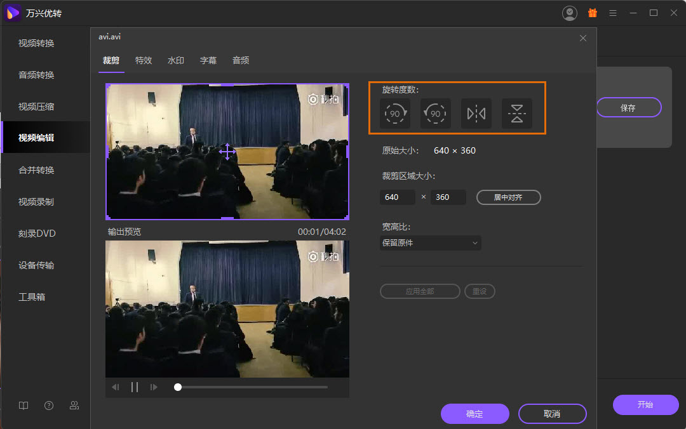Rotate video 90 degrees clockwise
The image size is (686, 429).
395,114
